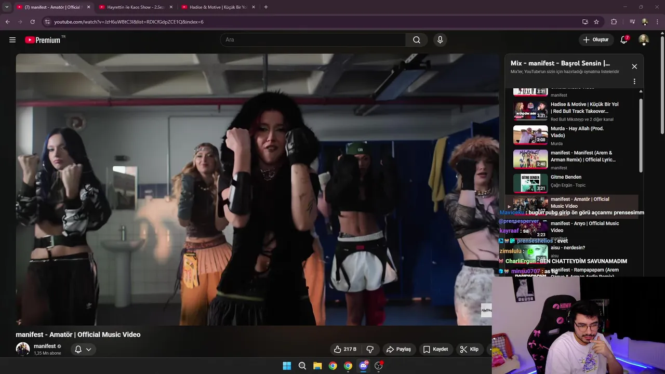This screenshot has height=374, width=665.
Task: Open the first Chrome taskbar icon
Action: pos(332,366)
